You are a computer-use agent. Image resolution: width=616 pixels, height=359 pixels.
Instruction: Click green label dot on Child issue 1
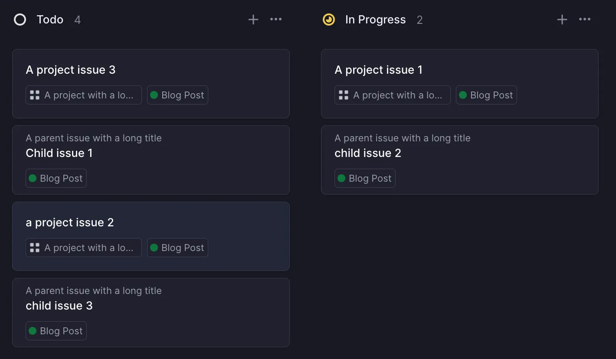33,178
